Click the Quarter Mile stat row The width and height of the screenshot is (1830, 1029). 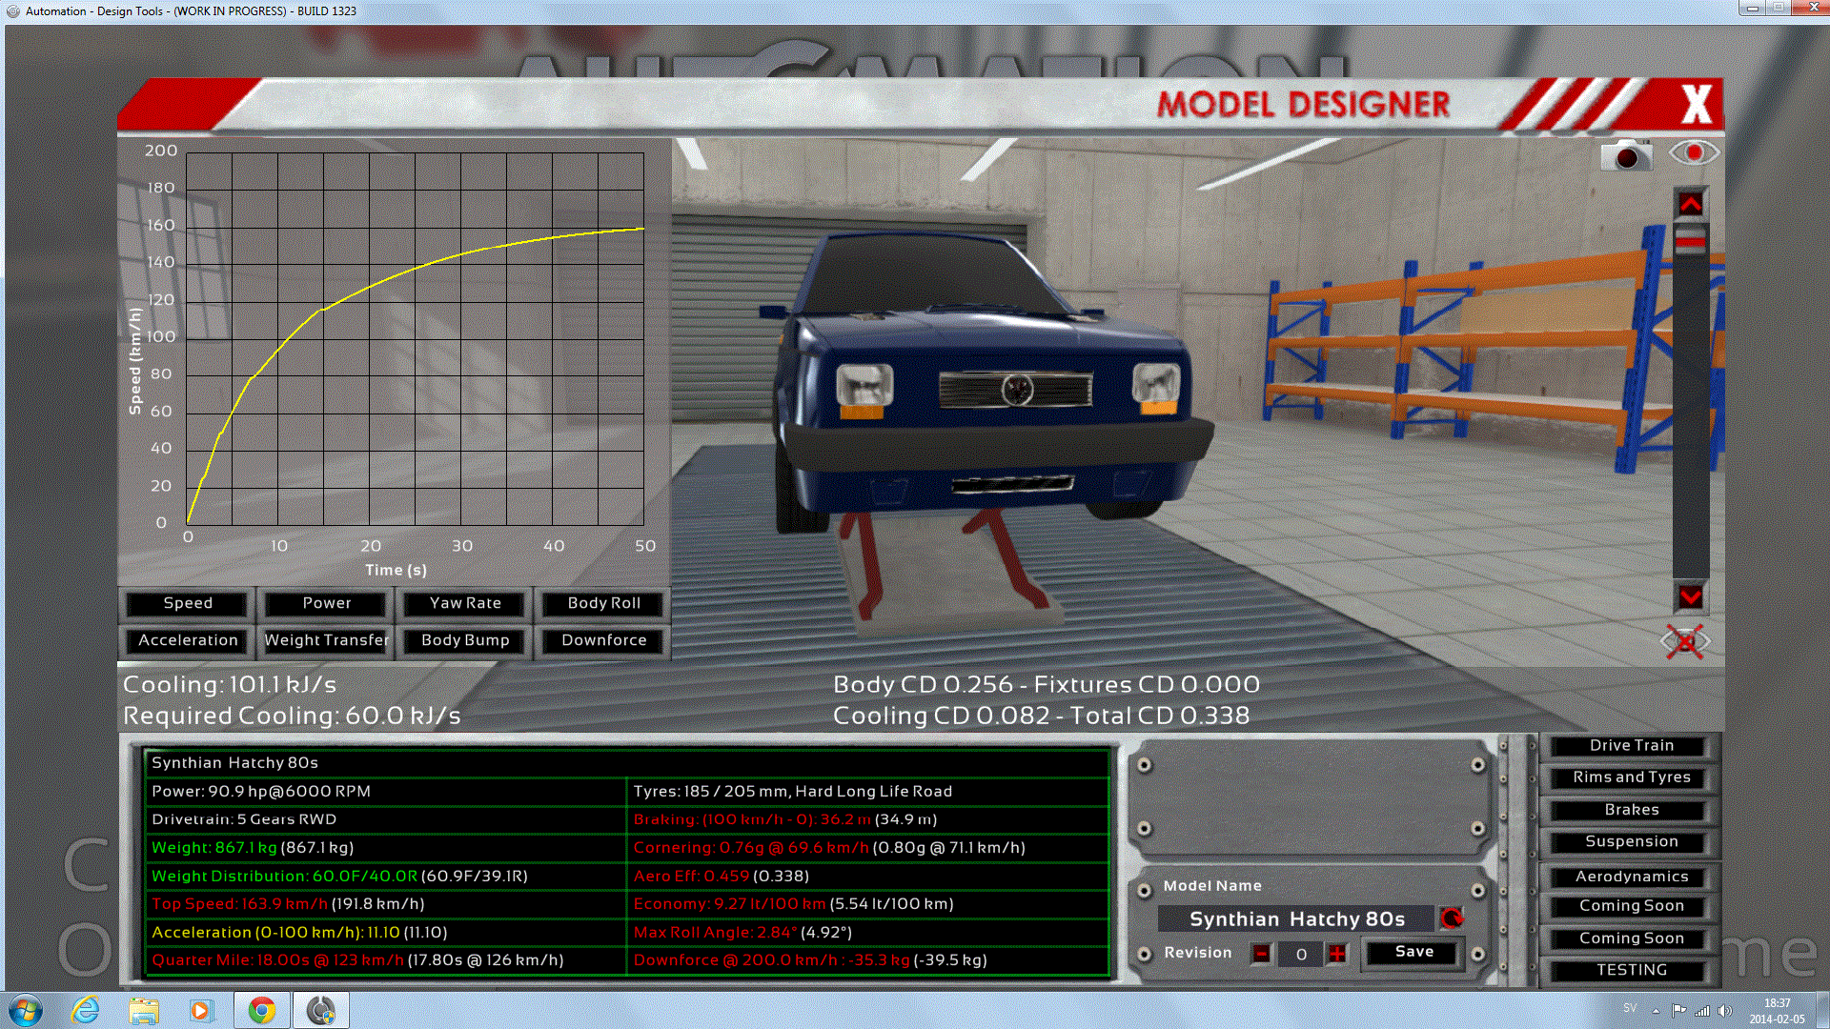pyautogui.click(x=386, y=960)
